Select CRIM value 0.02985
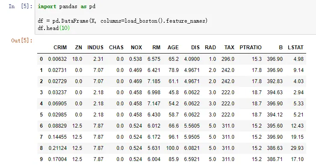The image size is (316, 167). click(57, 114)
